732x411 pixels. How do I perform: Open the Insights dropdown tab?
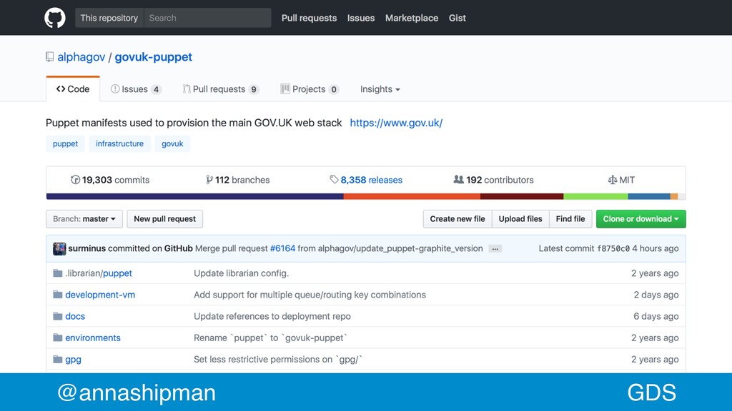380,89
